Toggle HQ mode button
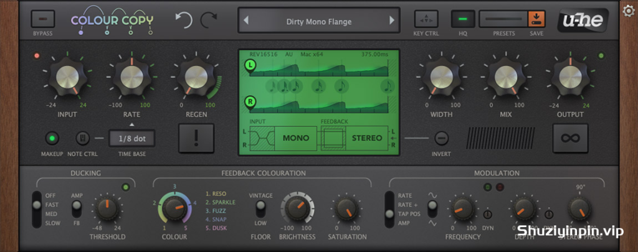638x252 pixels. 463,19
